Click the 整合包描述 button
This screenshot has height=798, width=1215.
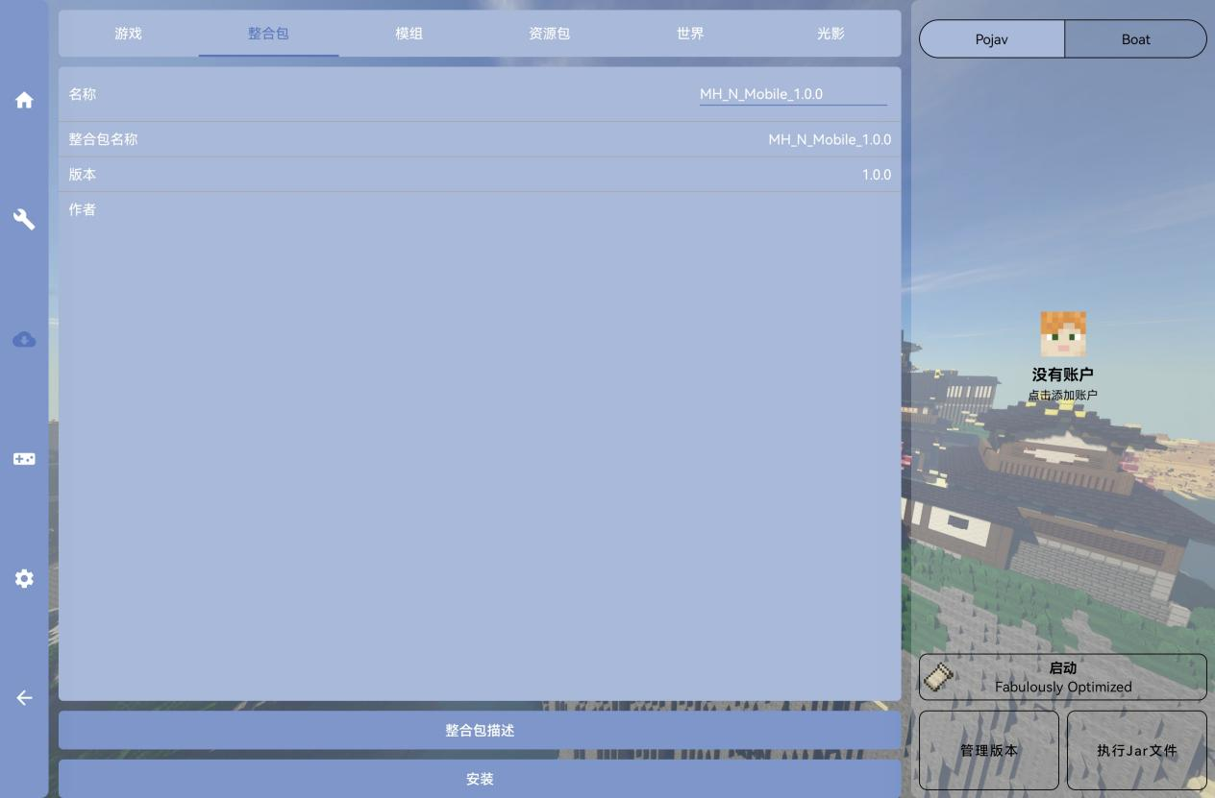point(480,731)
